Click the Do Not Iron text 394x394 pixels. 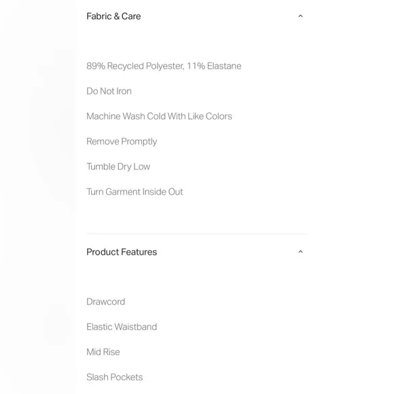pyautogui.click(x=109, y=91)
